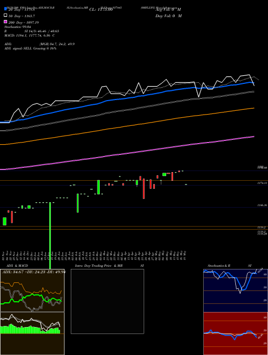Open the empty intraday trading price chart panel

pyautogui.click(x=107, y=301)
